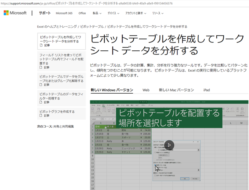Image resolution: width=249 pixels, height=190 pixels.
Task: Open sidebar article about グループ化またはグループ化解除
Action: pyautogui.click(x=61, y=81)
